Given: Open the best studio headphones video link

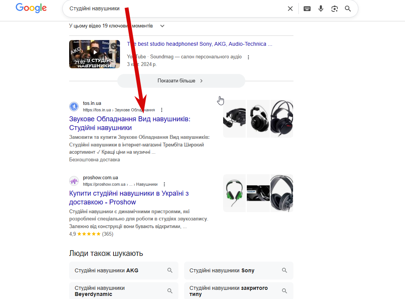Looking at the screenshot, I should (x=199, y=44).
